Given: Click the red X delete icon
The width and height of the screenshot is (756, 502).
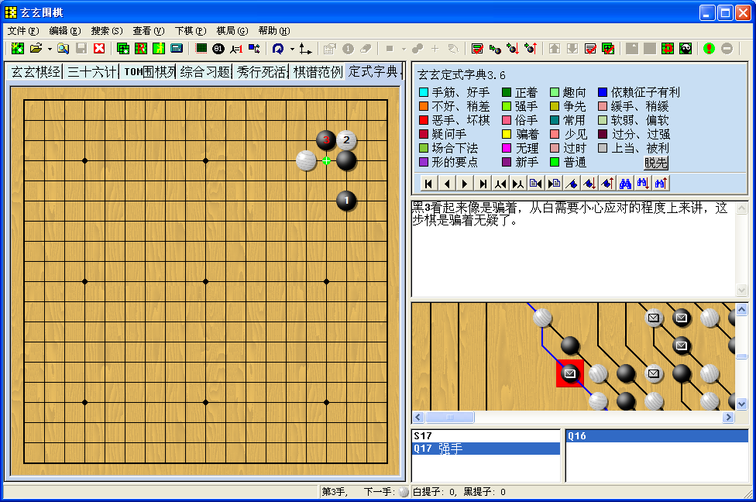Looking at the screenshot, I should (99, 48).
